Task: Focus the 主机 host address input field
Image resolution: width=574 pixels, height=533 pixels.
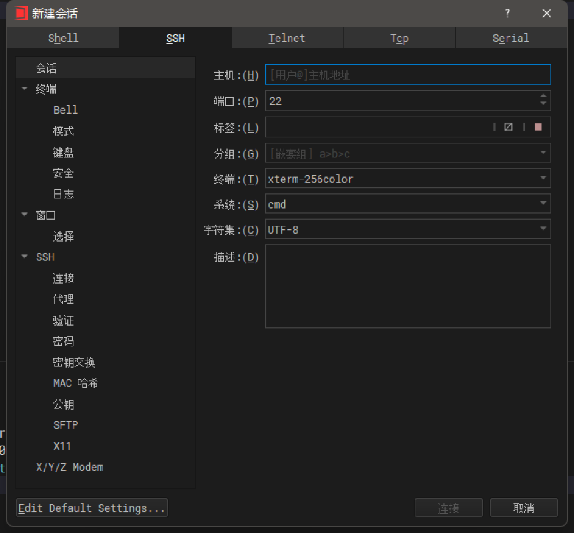Action: click(408, 75)
